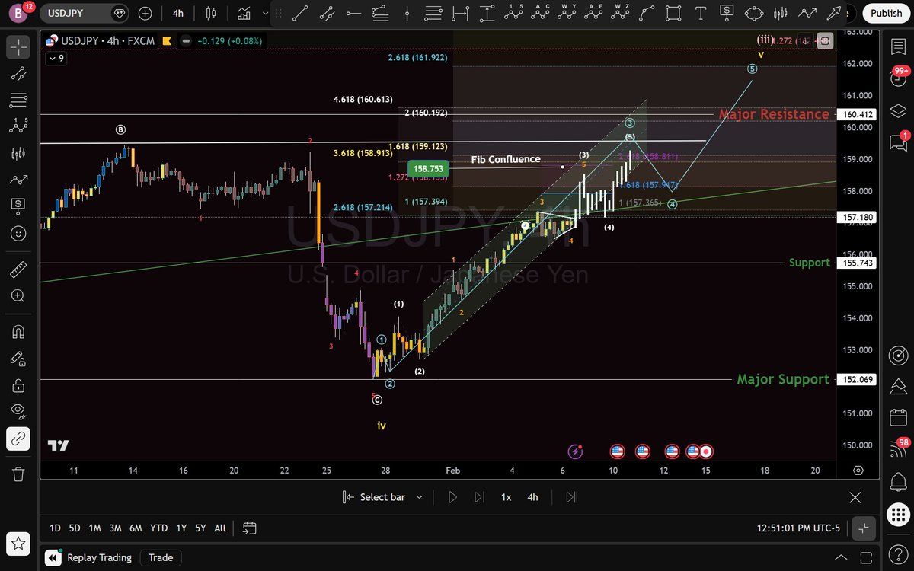Screen dimensions: 914x571
Task: Open Gann and Fibonacci tools in left sidebar
Action: [19, 100]
